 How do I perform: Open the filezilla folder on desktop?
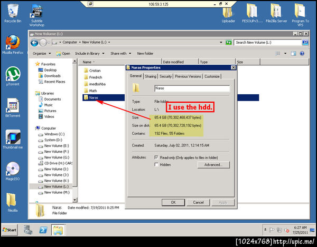click(x=12, y=202)
